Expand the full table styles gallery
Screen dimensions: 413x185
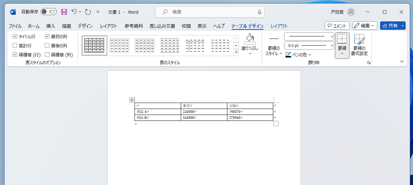click(236, 52)
